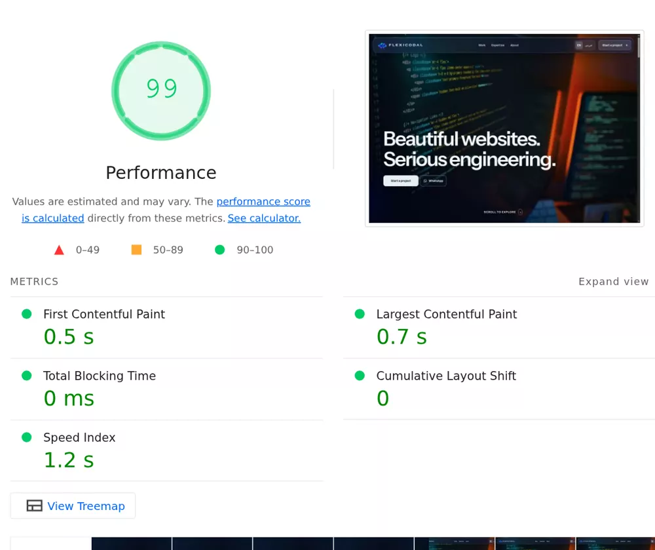Select the Speed Index label
Screen dimensions: 655x550
tap(79, 438)
